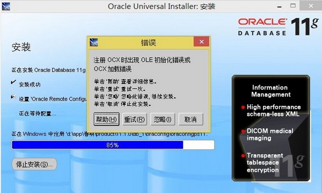Screen dimensions: 322x193
Task: Click the 设置 'Oracle Remote Configu... text
Action: point(53,99)
